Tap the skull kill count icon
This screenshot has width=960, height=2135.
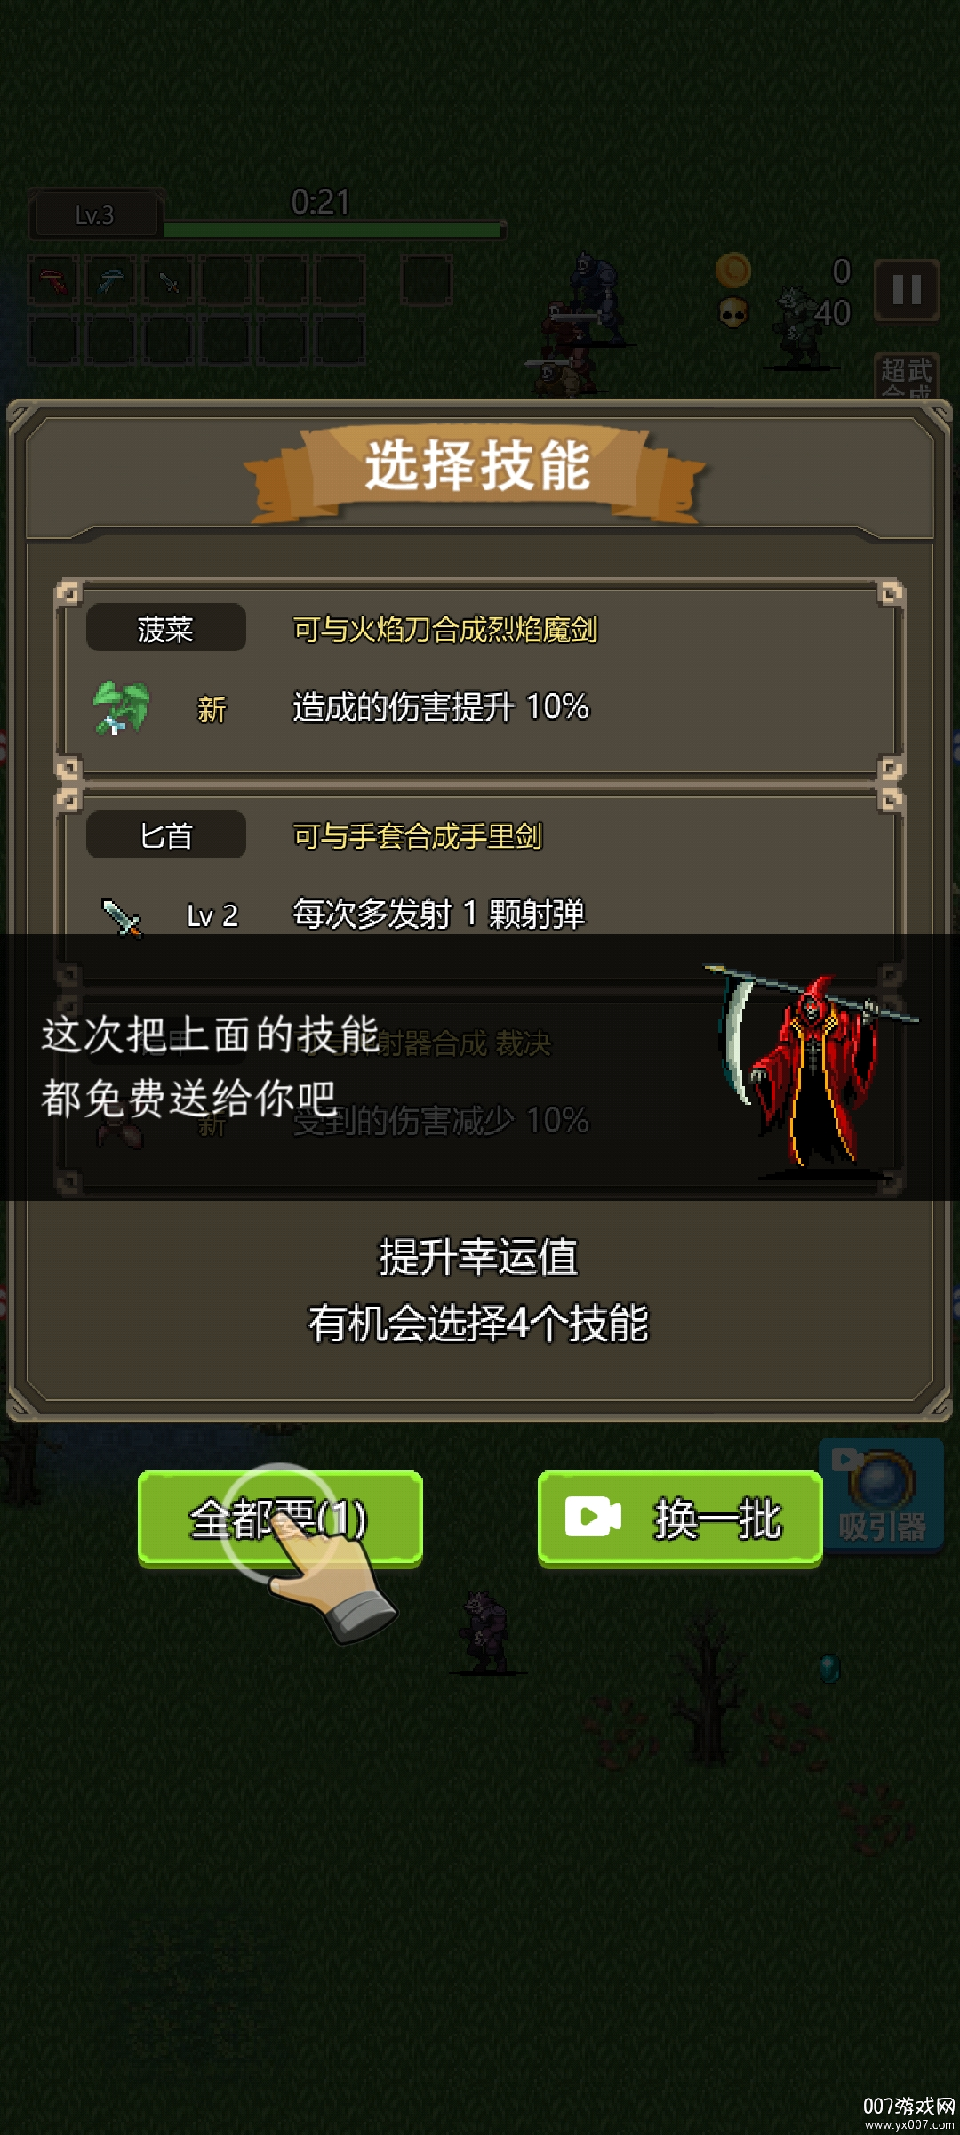pyautogui.click(x=733, y=313)
